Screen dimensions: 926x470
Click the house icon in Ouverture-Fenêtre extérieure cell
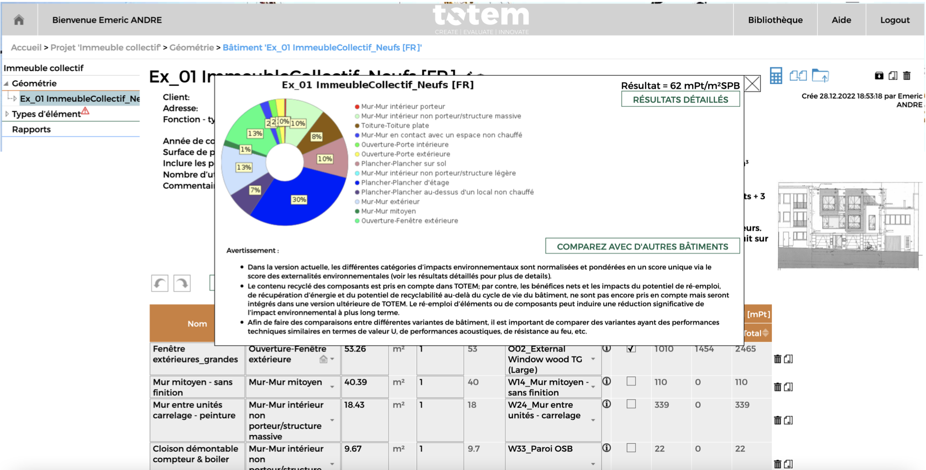tap(323, 359)
